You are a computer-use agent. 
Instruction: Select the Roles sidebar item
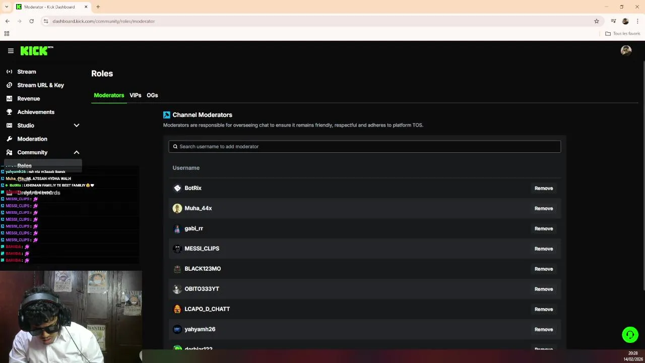(x=43, y=165)
